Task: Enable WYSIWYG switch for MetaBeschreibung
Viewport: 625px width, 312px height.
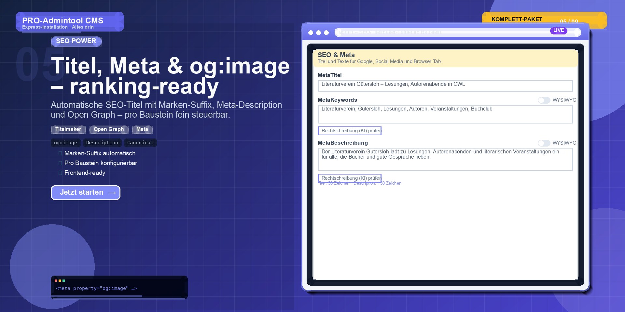Action: click(544, 143)
